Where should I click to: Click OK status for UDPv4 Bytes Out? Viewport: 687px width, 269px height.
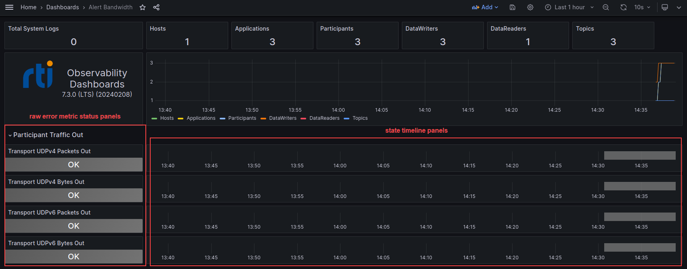point(74,195)
